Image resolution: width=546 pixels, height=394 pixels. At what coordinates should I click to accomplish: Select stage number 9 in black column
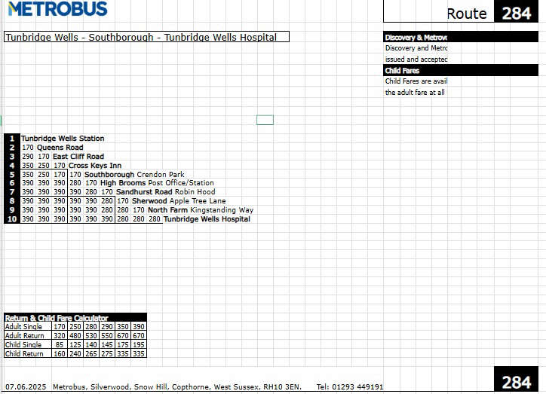(12, 210)
